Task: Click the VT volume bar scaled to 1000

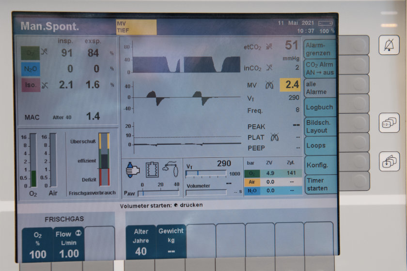Action: 206,174
